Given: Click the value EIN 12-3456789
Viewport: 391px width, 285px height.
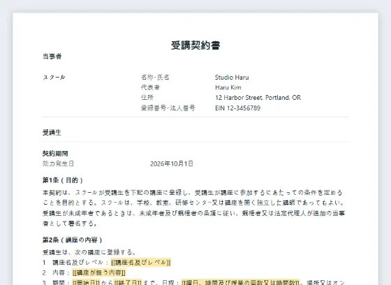Looking at the screenshot, I should pos(237,108).
